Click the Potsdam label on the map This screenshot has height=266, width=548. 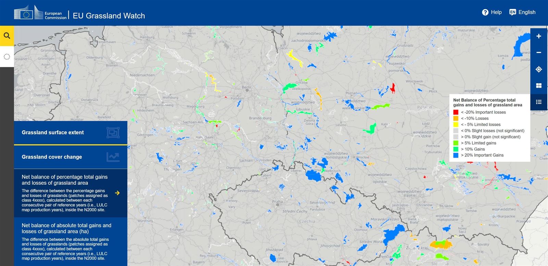[x=237, y=98]
